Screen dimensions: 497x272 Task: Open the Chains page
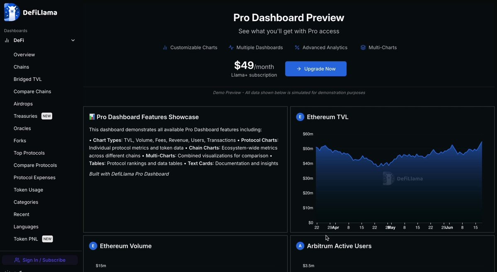click(21, 67)
